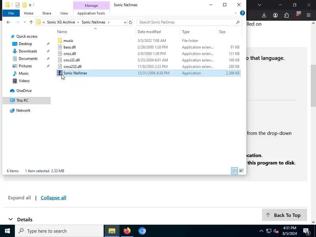
Task: Expand the address bar history dropdown
Action: 125,22
